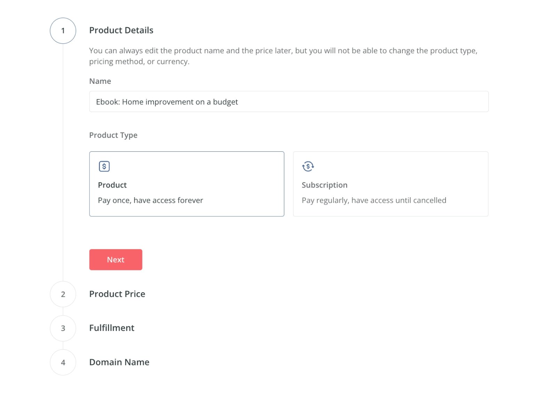Select the Product pay-once card
Image resolution: width=557 pixels, height=406 pixels.
pyautogui.click(x=187, y=184)
